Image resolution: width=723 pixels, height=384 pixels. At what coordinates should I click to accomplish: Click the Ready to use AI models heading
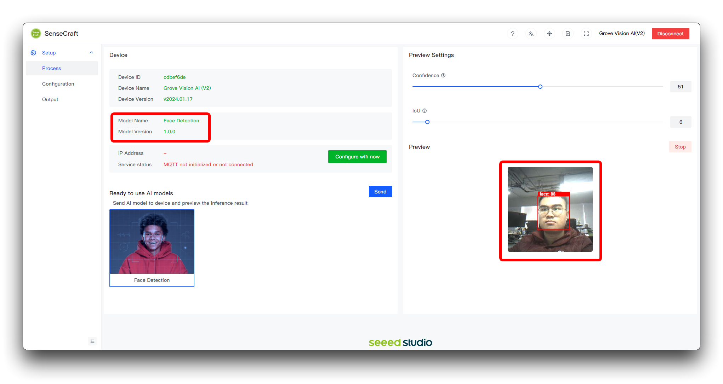pos(141,193)
